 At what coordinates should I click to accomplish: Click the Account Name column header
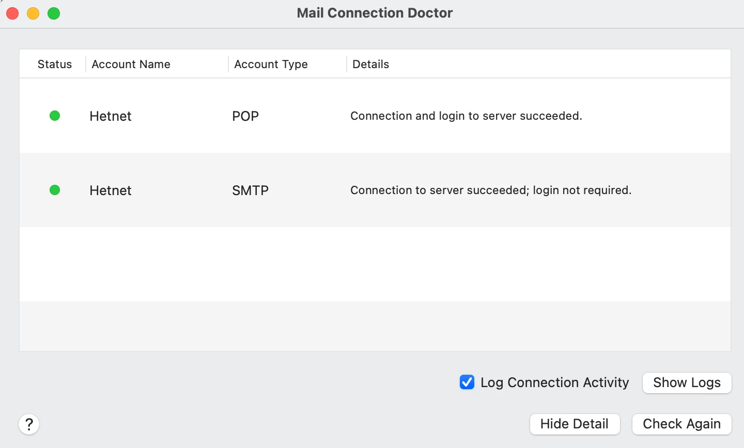131,64
